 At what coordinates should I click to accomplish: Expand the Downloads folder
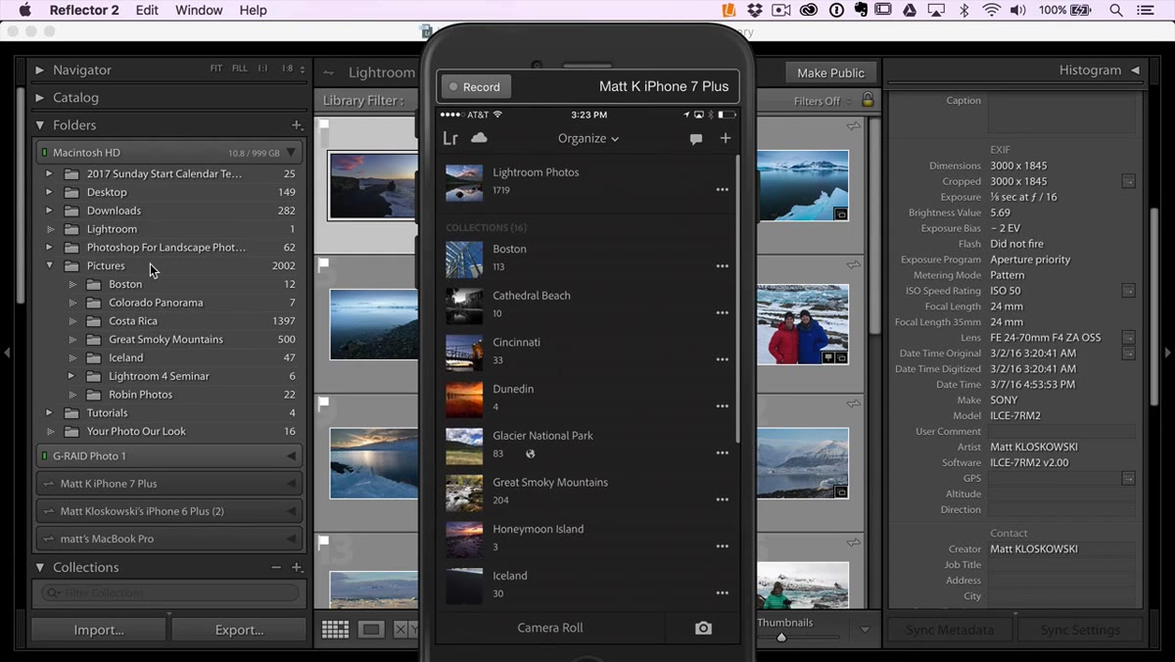[49, 211]
